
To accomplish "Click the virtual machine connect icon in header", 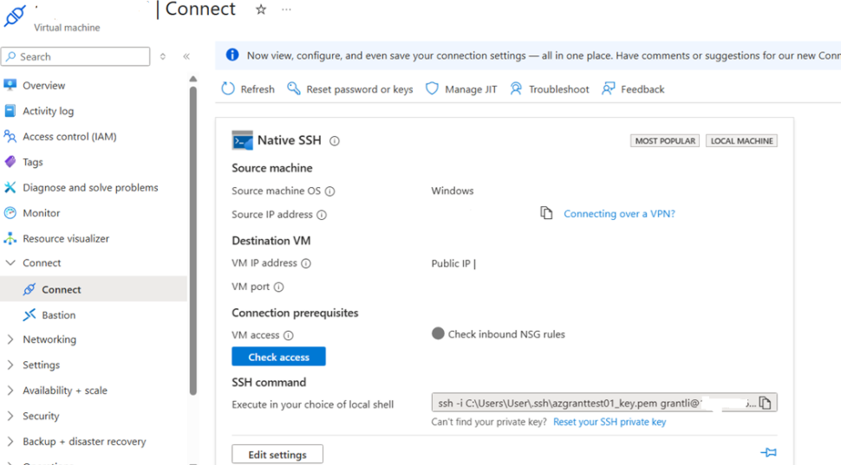I will tap(15, 15).
